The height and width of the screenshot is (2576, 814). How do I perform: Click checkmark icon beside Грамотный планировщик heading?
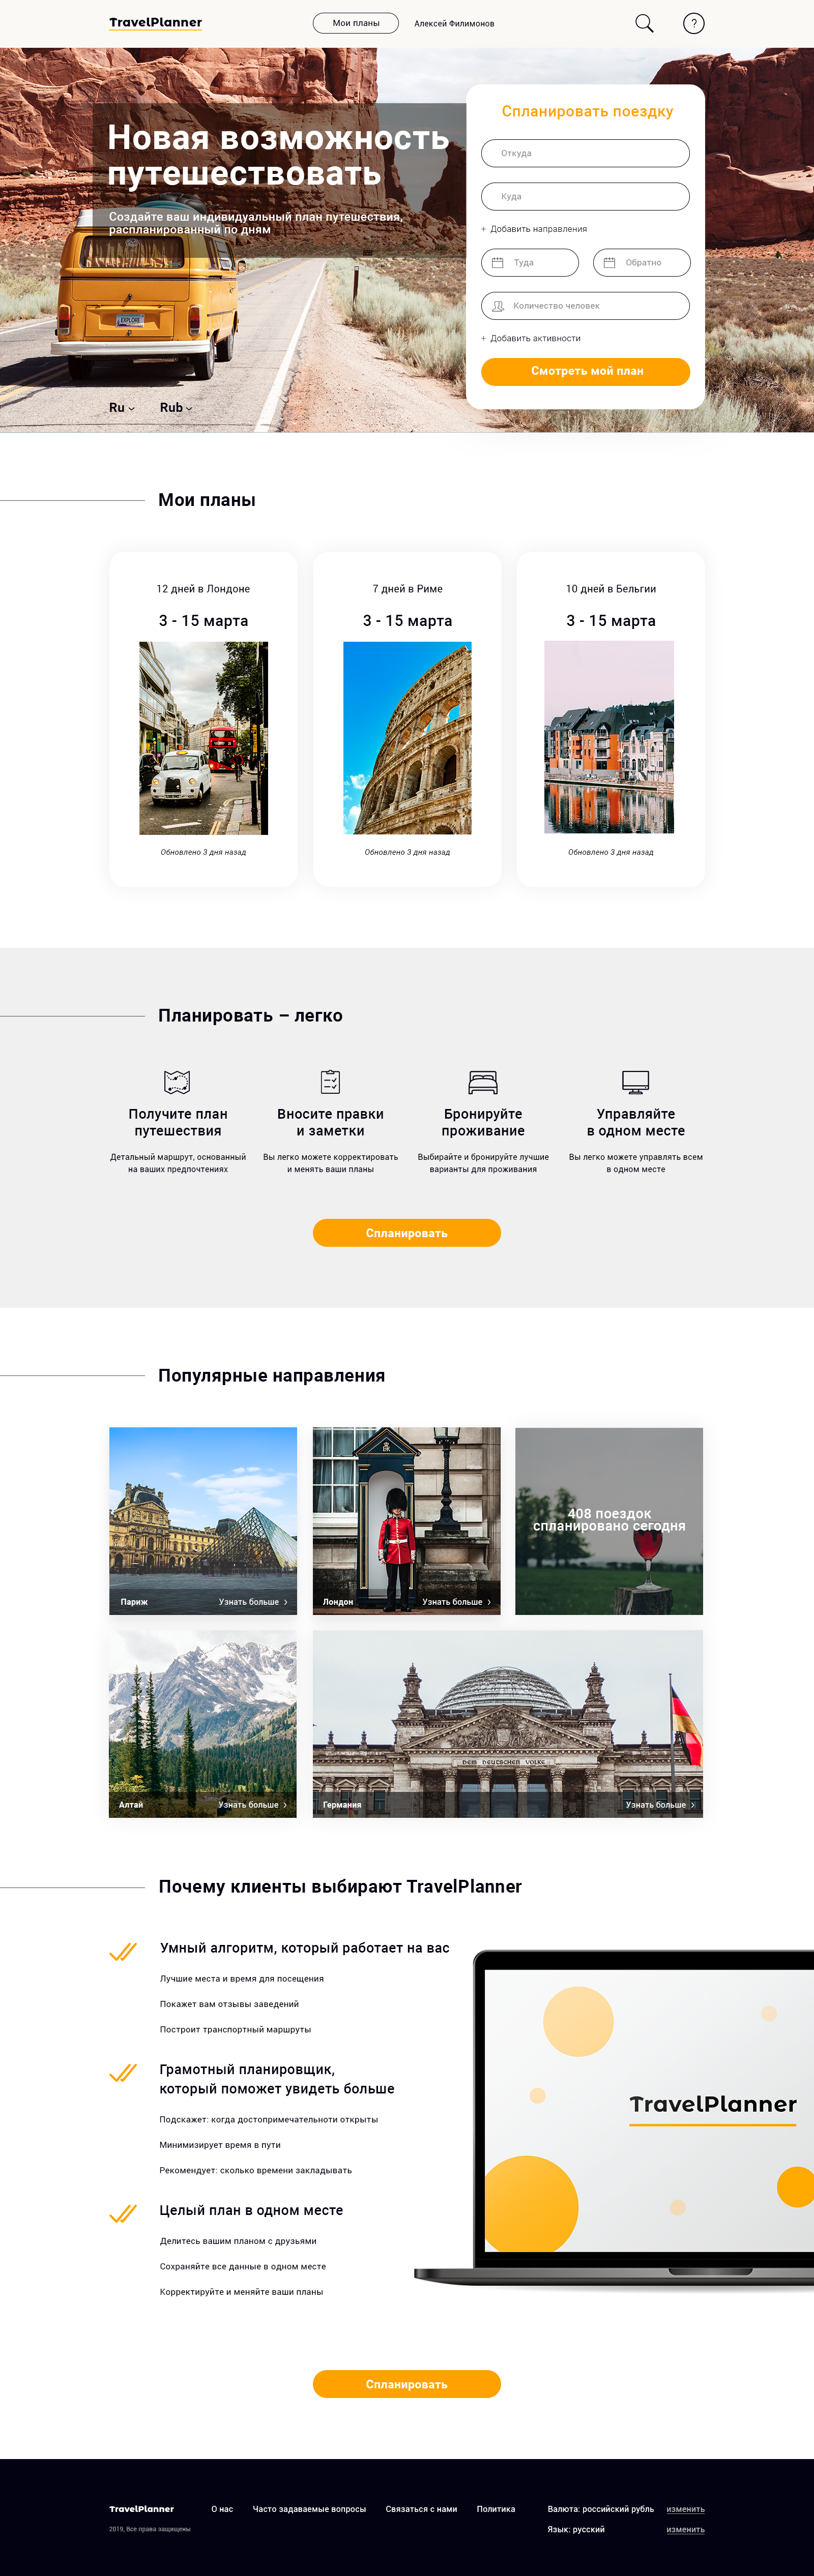pyautogui.click(x=123, y=2073)
